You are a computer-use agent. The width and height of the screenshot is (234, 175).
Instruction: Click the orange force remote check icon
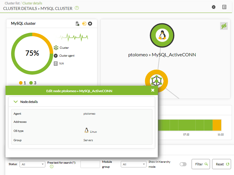pos(84,24)
